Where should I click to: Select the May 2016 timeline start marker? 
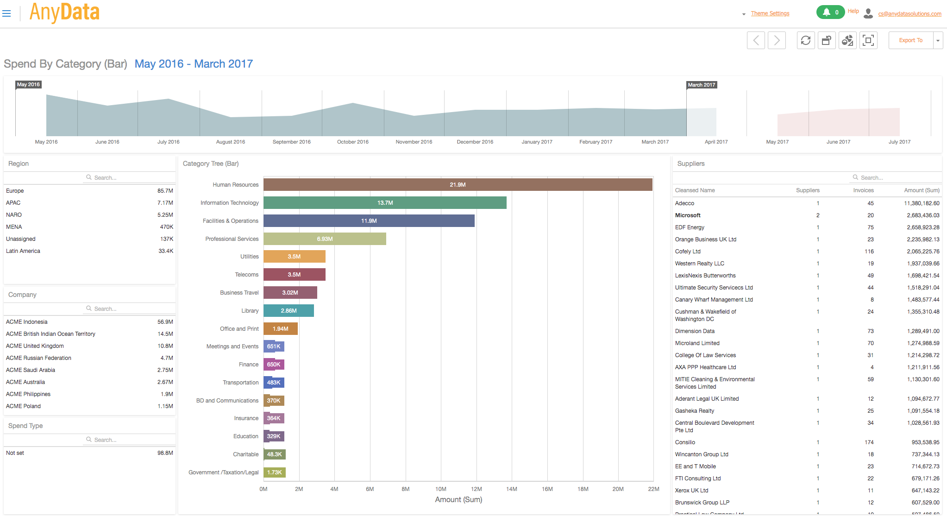(29, 84)
